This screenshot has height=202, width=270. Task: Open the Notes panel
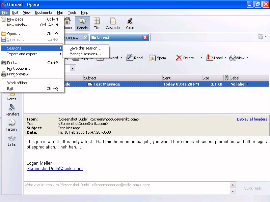click(11, 97)
